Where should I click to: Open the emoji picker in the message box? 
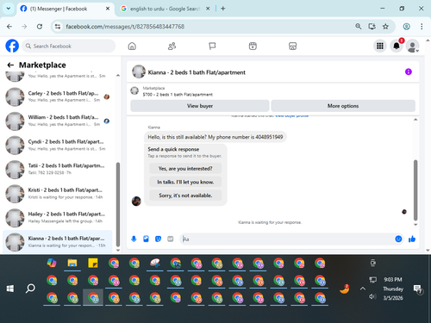pos(398,239)
